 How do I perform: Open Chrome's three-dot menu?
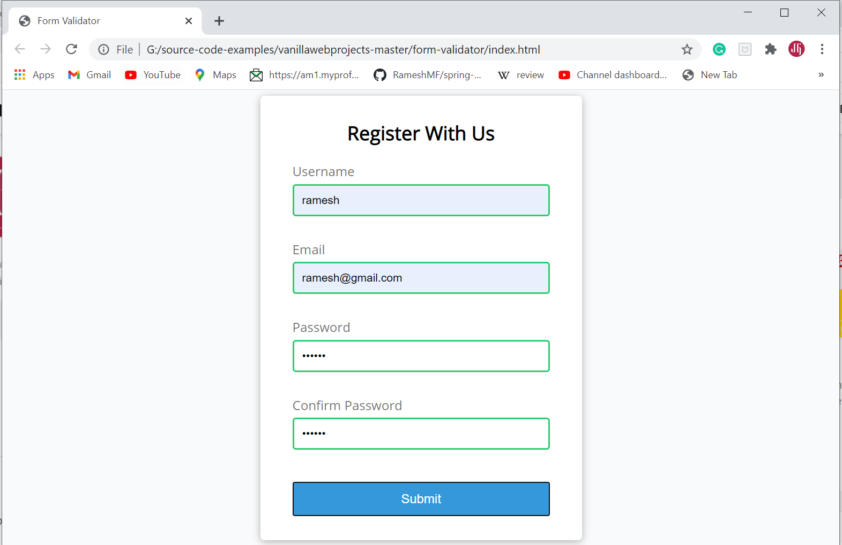click(822, 49)
